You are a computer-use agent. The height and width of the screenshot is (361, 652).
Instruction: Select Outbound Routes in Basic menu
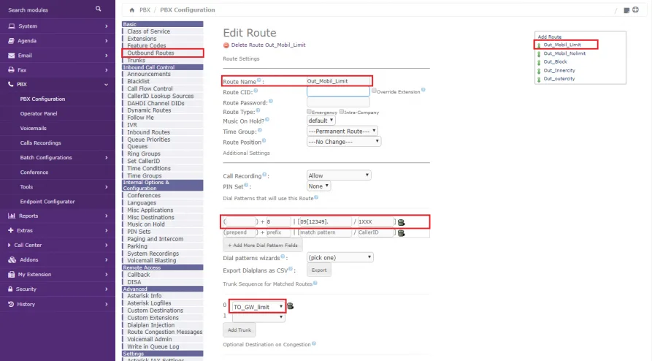pyautogui.click(x=150, y=53)
